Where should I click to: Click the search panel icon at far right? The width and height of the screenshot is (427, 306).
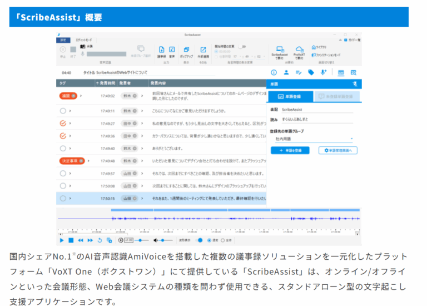353,72
